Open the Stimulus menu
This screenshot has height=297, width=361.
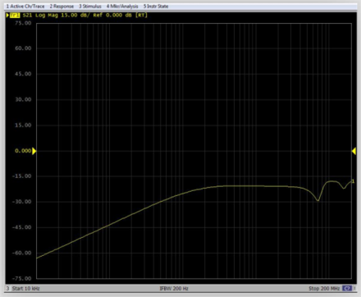click(x=90, y=7)
